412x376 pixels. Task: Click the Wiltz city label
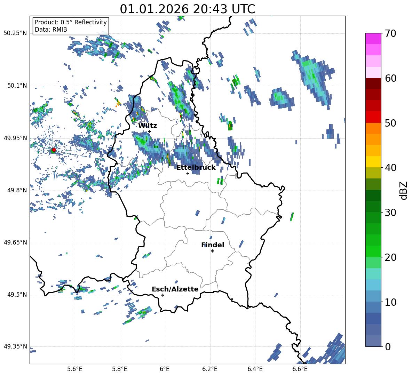148,126
